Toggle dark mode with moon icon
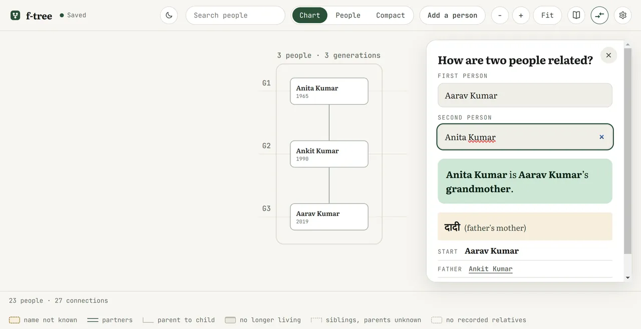The width and height of the screenshot is (641, 329). 169,15
